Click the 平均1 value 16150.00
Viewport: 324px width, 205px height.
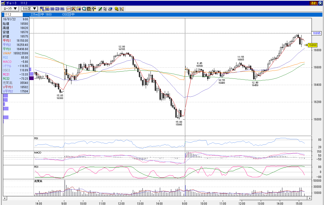point(22,41)
